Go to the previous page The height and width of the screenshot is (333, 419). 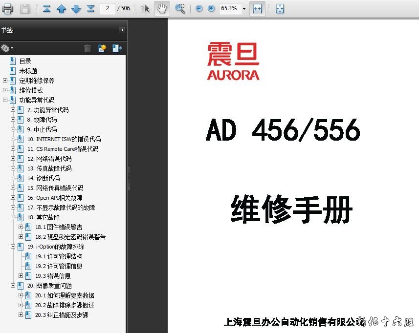pyautogui.click(x=61, y=8)
